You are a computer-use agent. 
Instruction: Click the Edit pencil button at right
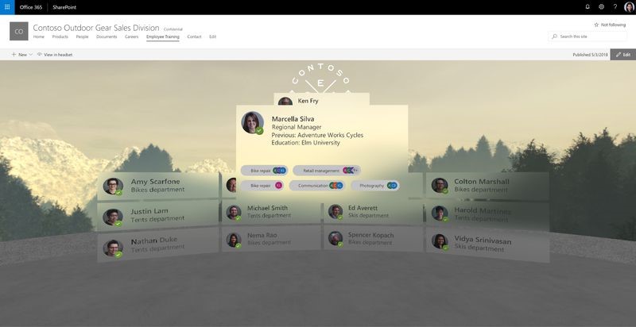coord(623,55)
